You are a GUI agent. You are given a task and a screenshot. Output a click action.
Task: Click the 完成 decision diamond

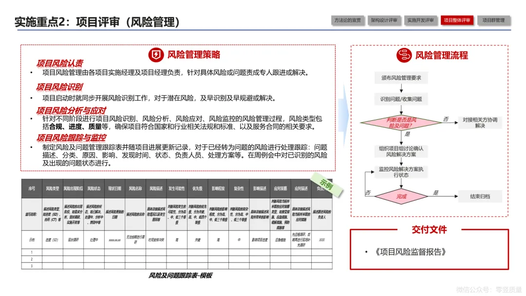coord(401,196)
